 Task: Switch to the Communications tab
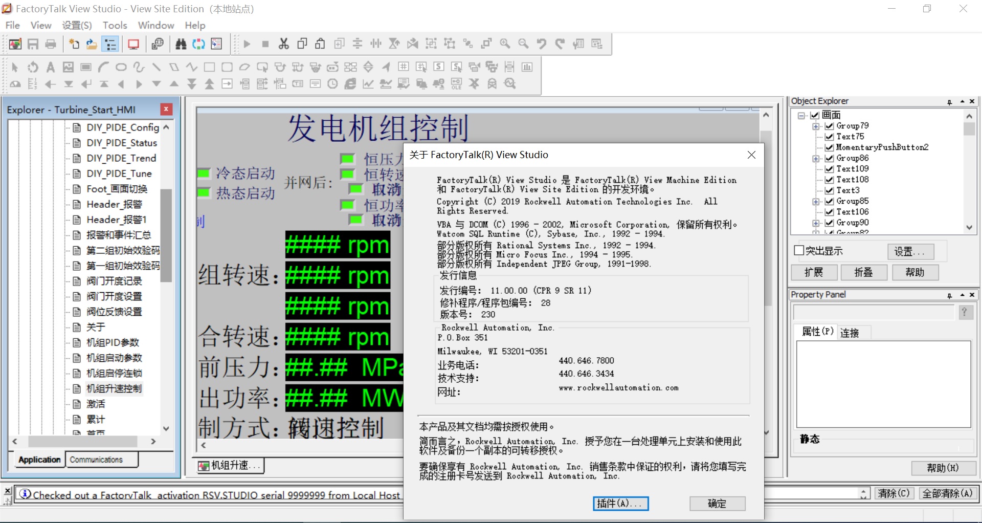tap(96, 460)
